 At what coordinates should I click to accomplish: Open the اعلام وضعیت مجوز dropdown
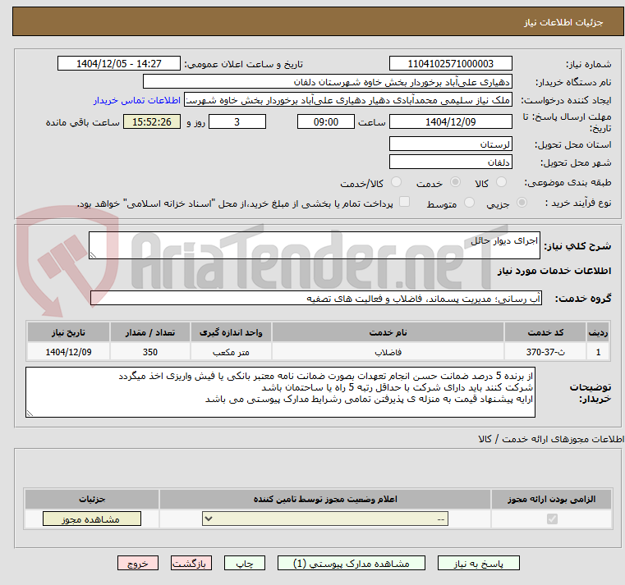(x=325, y=519)
